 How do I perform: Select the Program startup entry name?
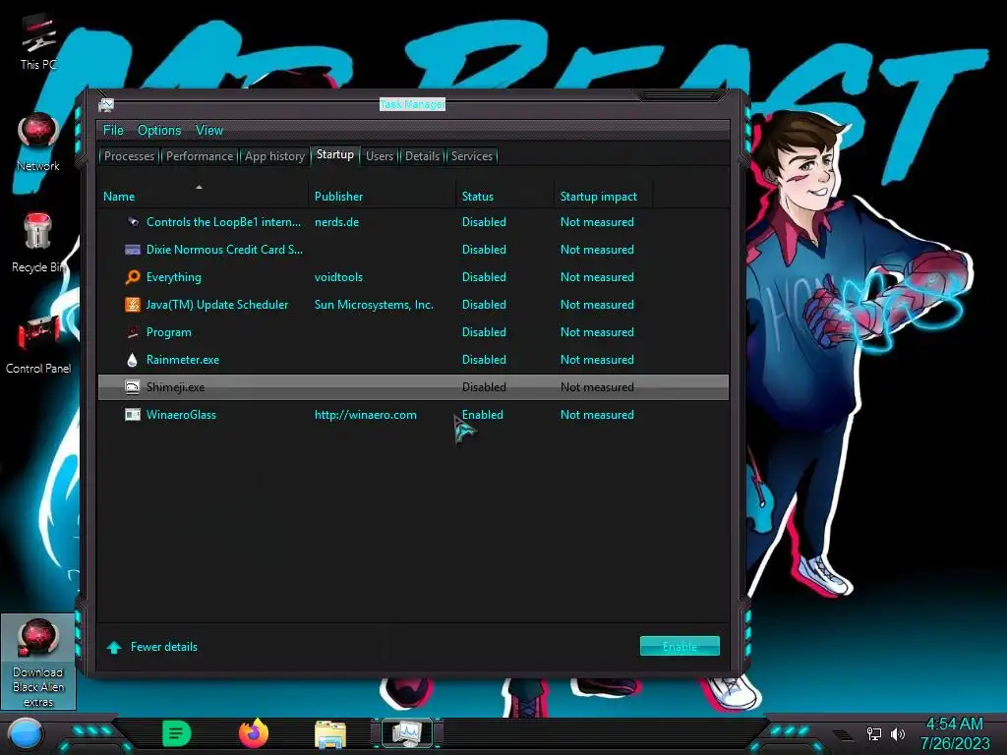(169, 332)
